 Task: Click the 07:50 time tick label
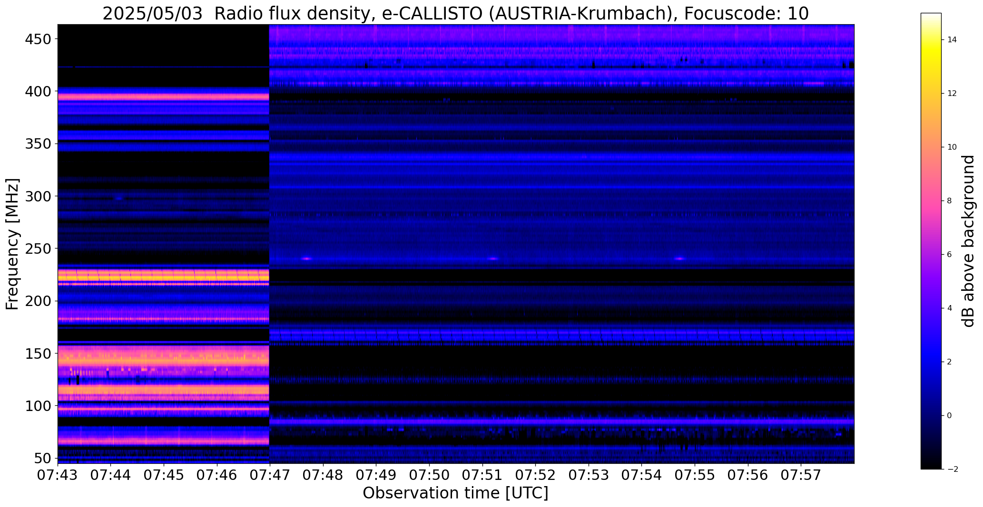(430, 475)
